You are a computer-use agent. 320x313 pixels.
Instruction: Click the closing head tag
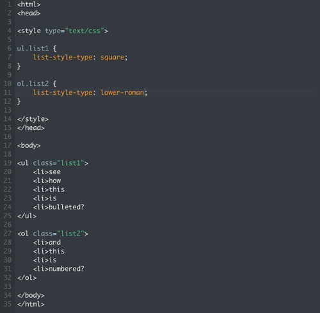pyautogui.click(x=31, y=128)
